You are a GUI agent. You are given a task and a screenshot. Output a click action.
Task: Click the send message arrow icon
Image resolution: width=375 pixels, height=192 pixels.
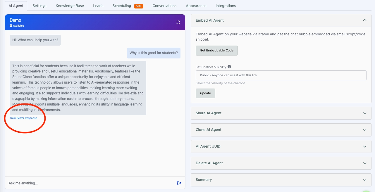point(179,183)
